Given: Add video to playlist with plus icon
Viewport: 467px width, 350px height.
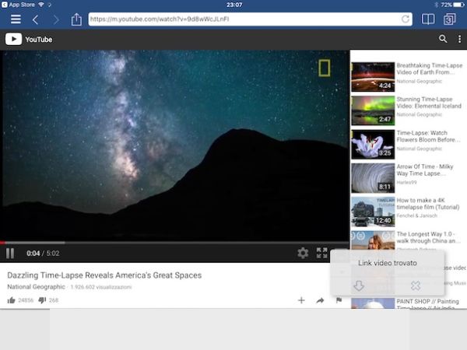Looking at the screenshot, I should 301,300.
